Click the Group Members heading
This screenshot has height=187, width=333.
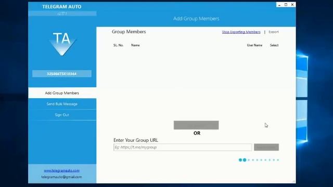[129, 32]
